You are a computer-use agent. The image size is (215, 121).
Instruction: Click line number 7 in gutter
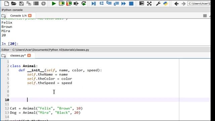point(8,87)
